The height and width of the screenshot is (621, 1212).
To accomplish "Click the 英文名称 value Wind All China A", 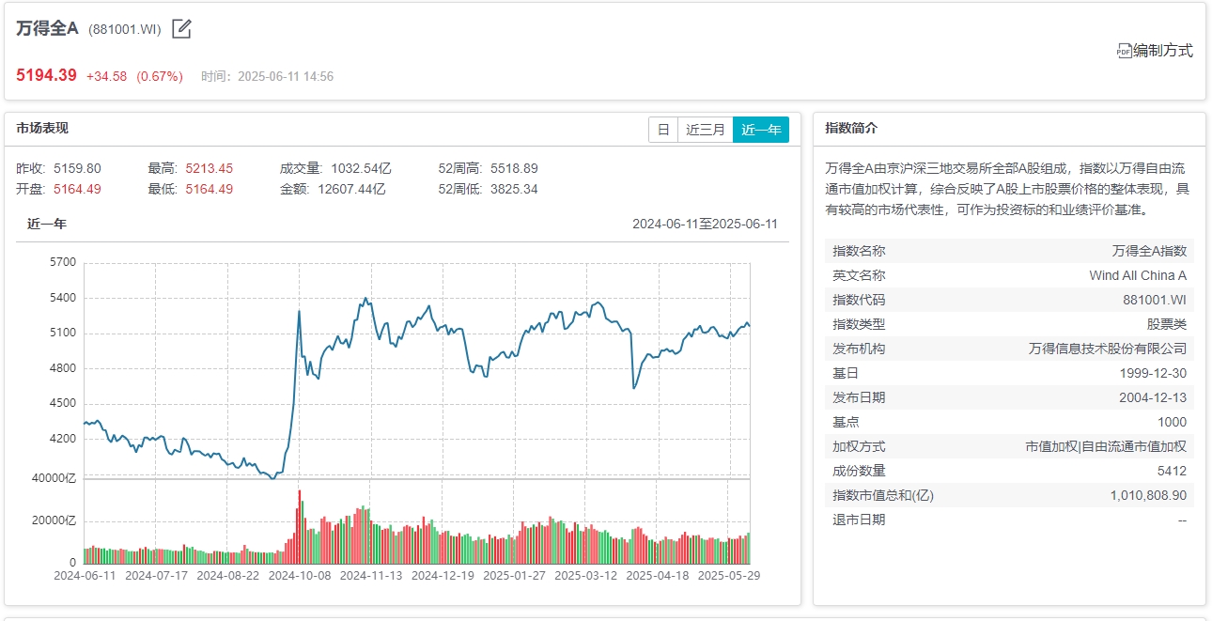I will [x=1138, y=275].
